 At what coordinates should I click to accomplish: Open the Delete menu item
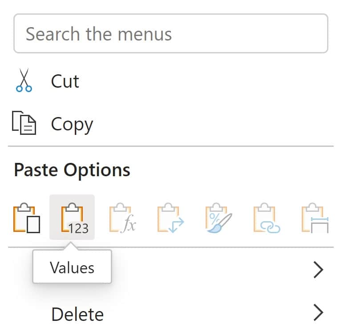pyautogui.click(x=77, y=314)
